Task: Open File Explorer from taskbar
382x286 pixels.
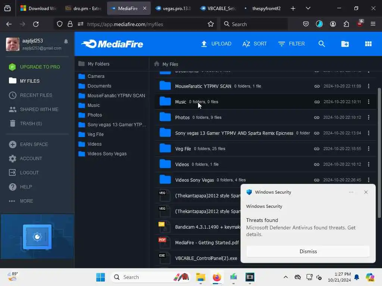Action: pyautogui.click(x=200, y=277)
